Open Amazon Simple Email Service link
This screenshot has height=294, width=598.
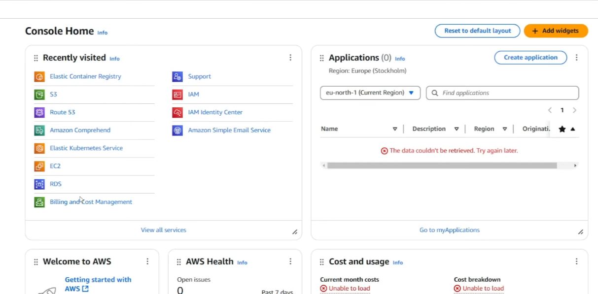click(x=229, y=130)
